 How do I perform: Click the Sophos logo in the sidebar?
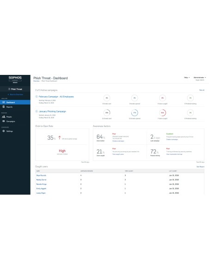pyautogui.click(x=15, y=78)
